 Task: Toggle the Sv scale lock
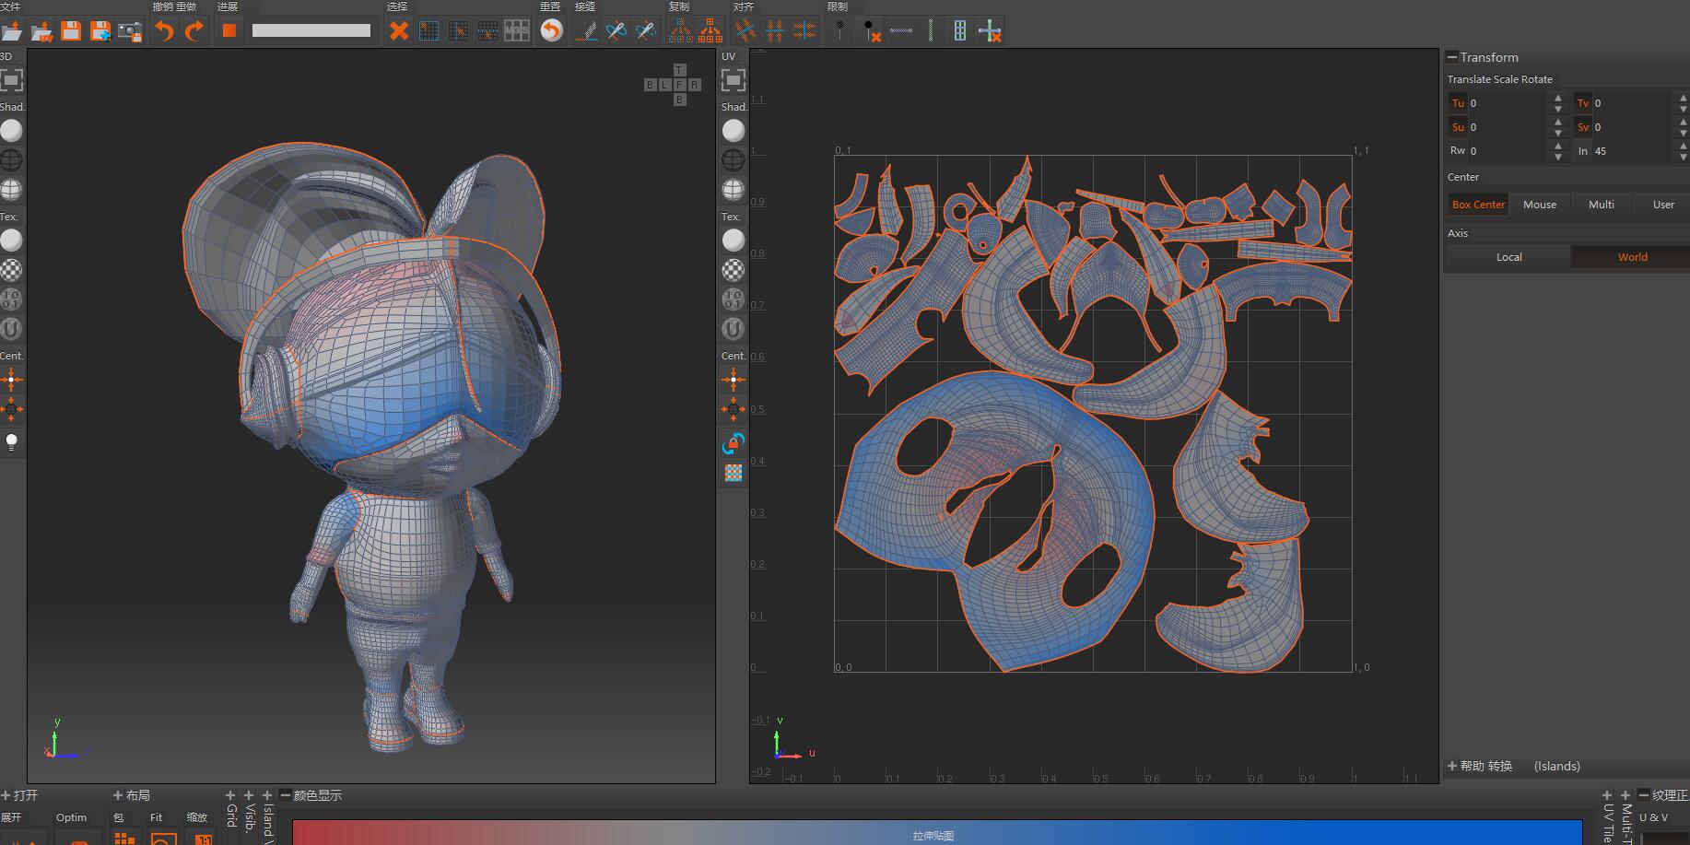point(1583,127)
